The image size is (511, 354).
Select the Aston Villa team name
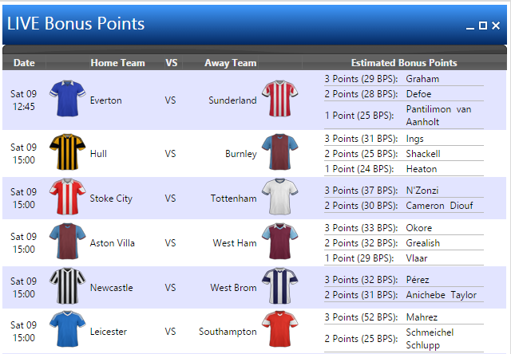click(x=112, y=243)
